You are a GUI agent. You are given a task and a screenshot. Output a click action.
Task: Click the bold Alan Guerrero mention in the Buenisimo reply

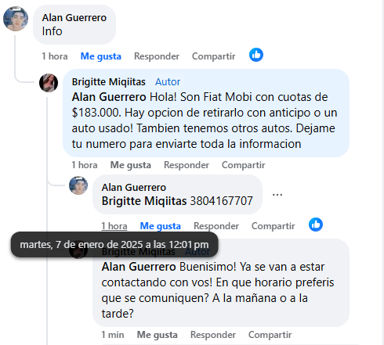click(x=139, y=267)
